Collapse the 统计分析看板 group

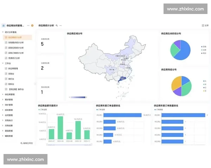3,32
